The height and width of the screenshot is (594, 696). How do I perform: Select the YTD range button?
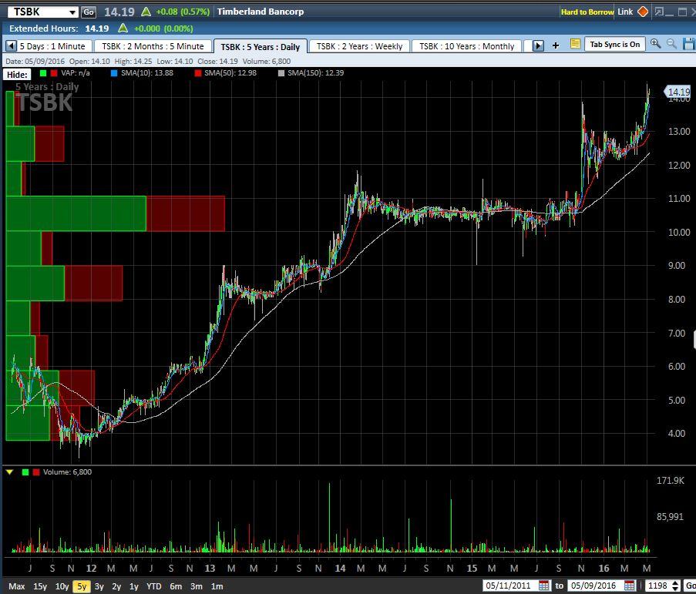(x=154, y=586)
